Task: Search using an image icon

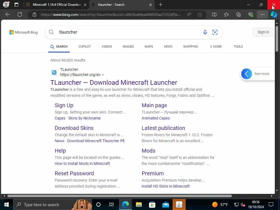Action: pos(215,32)
